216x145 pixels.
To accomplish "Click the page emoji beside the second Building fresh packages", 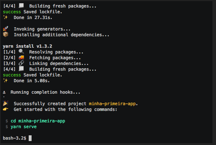I will 21,69.
